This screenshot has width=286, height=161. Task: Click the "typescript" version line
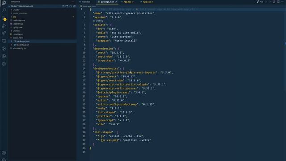click(x=113, y=120)
